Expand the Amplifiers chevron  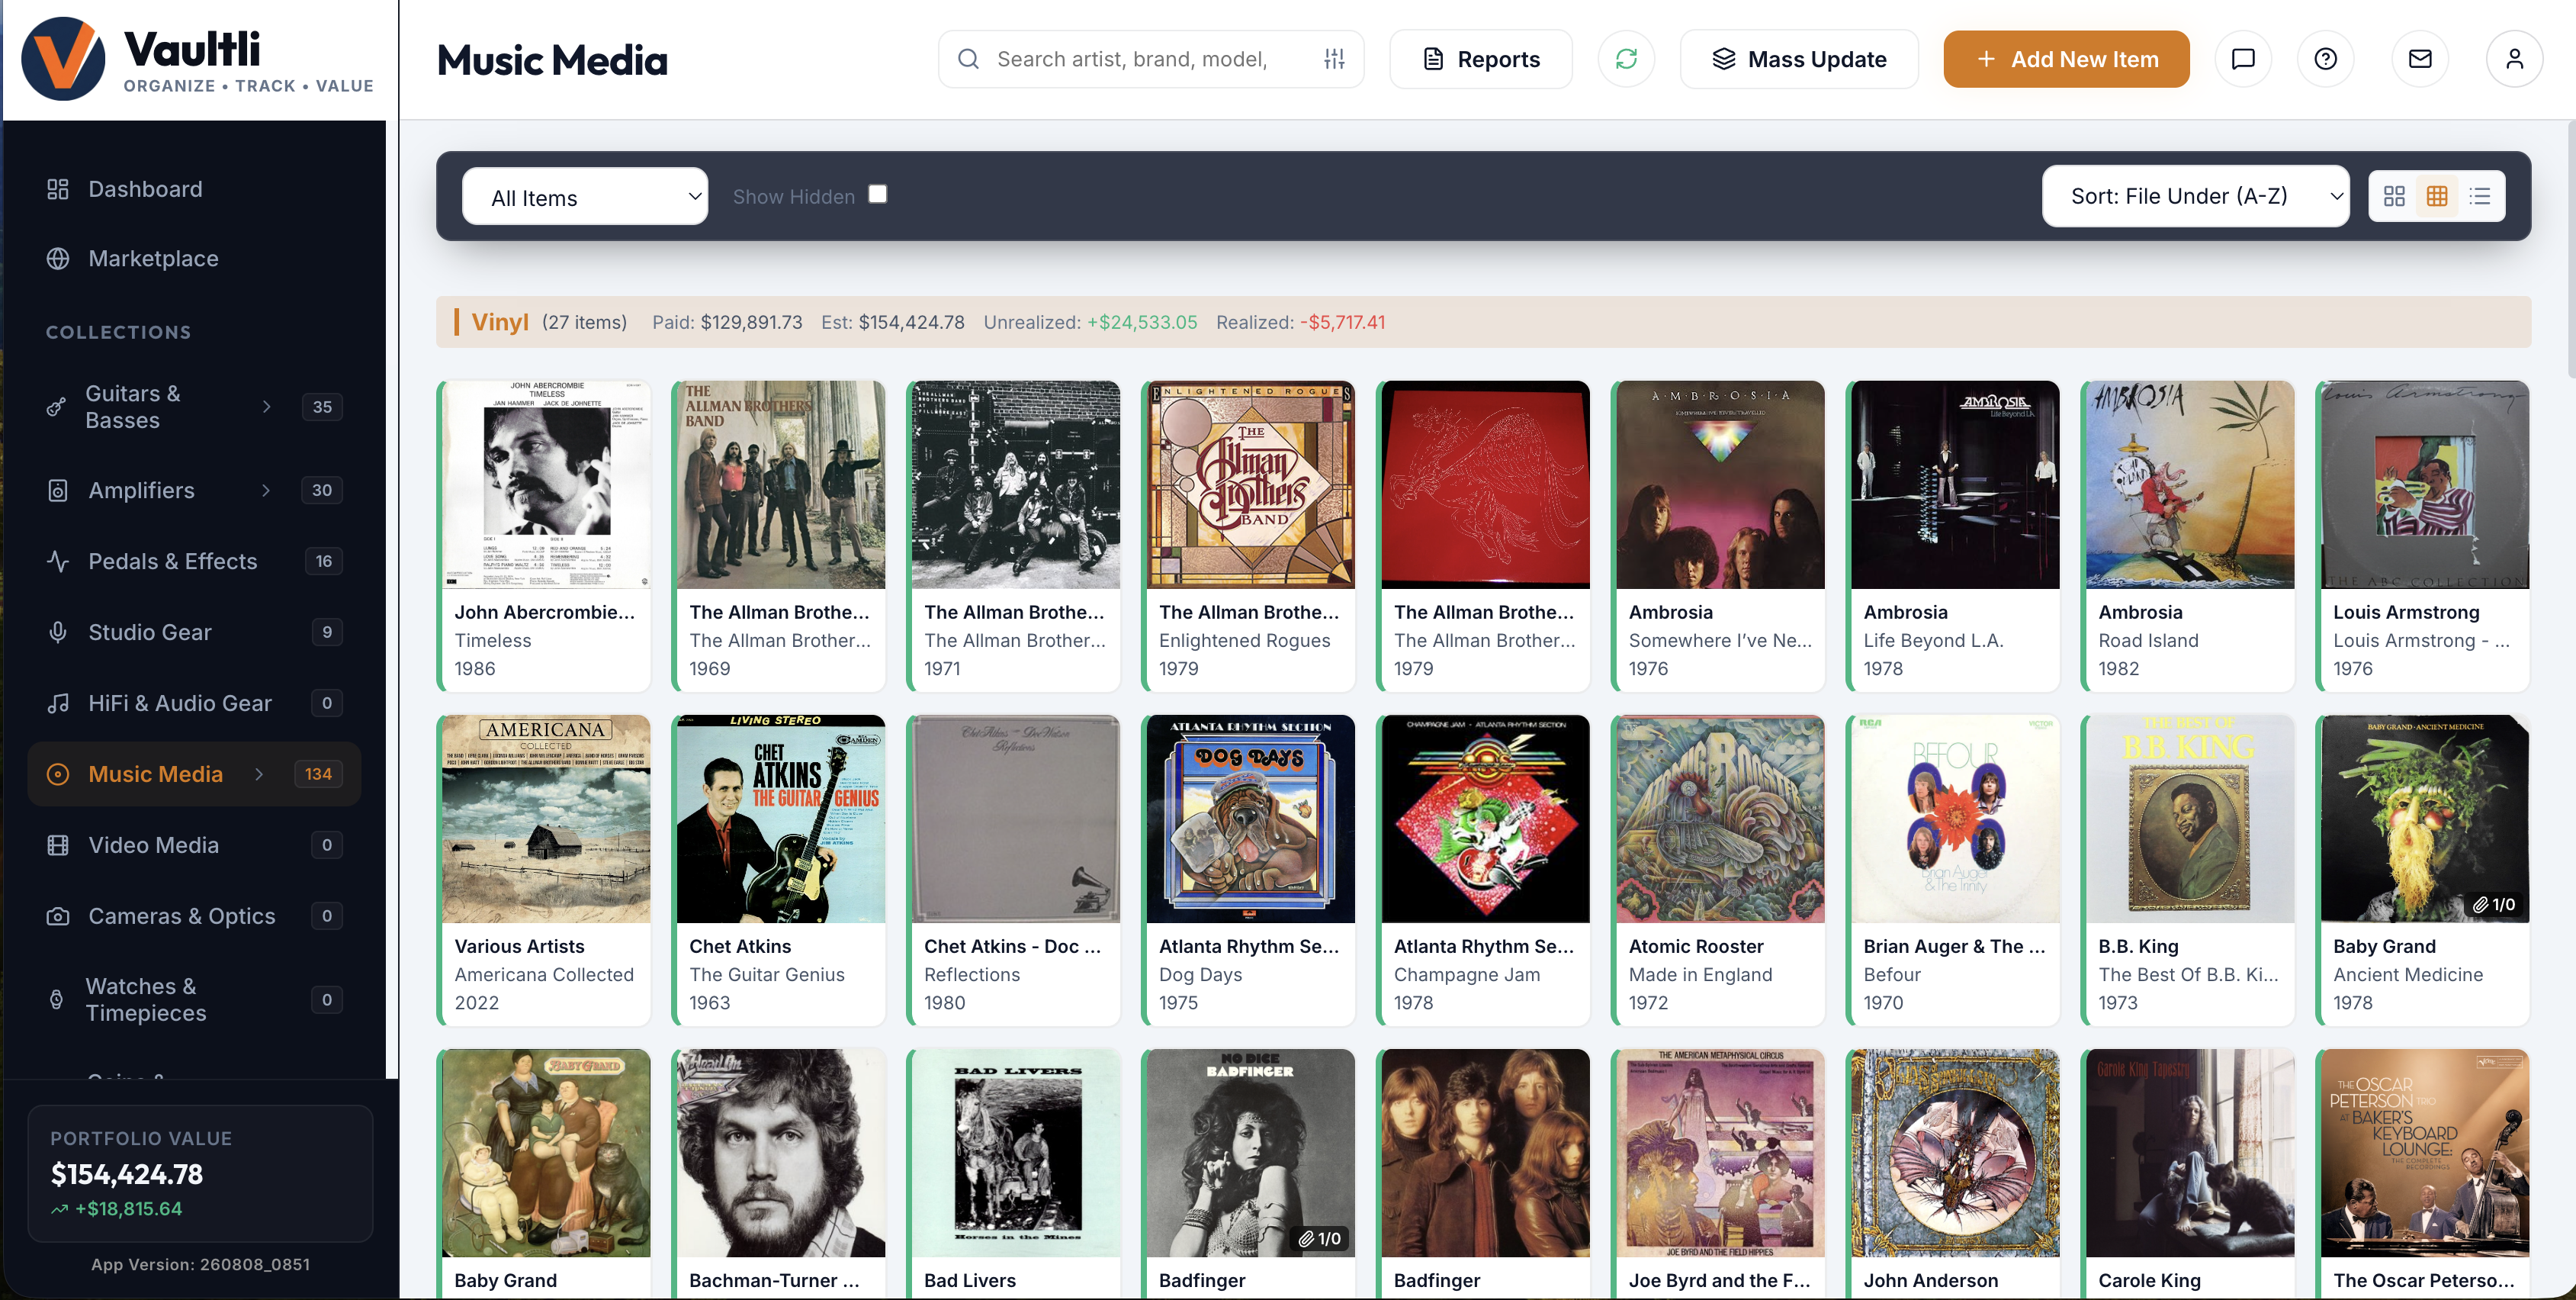click(266, 491)
